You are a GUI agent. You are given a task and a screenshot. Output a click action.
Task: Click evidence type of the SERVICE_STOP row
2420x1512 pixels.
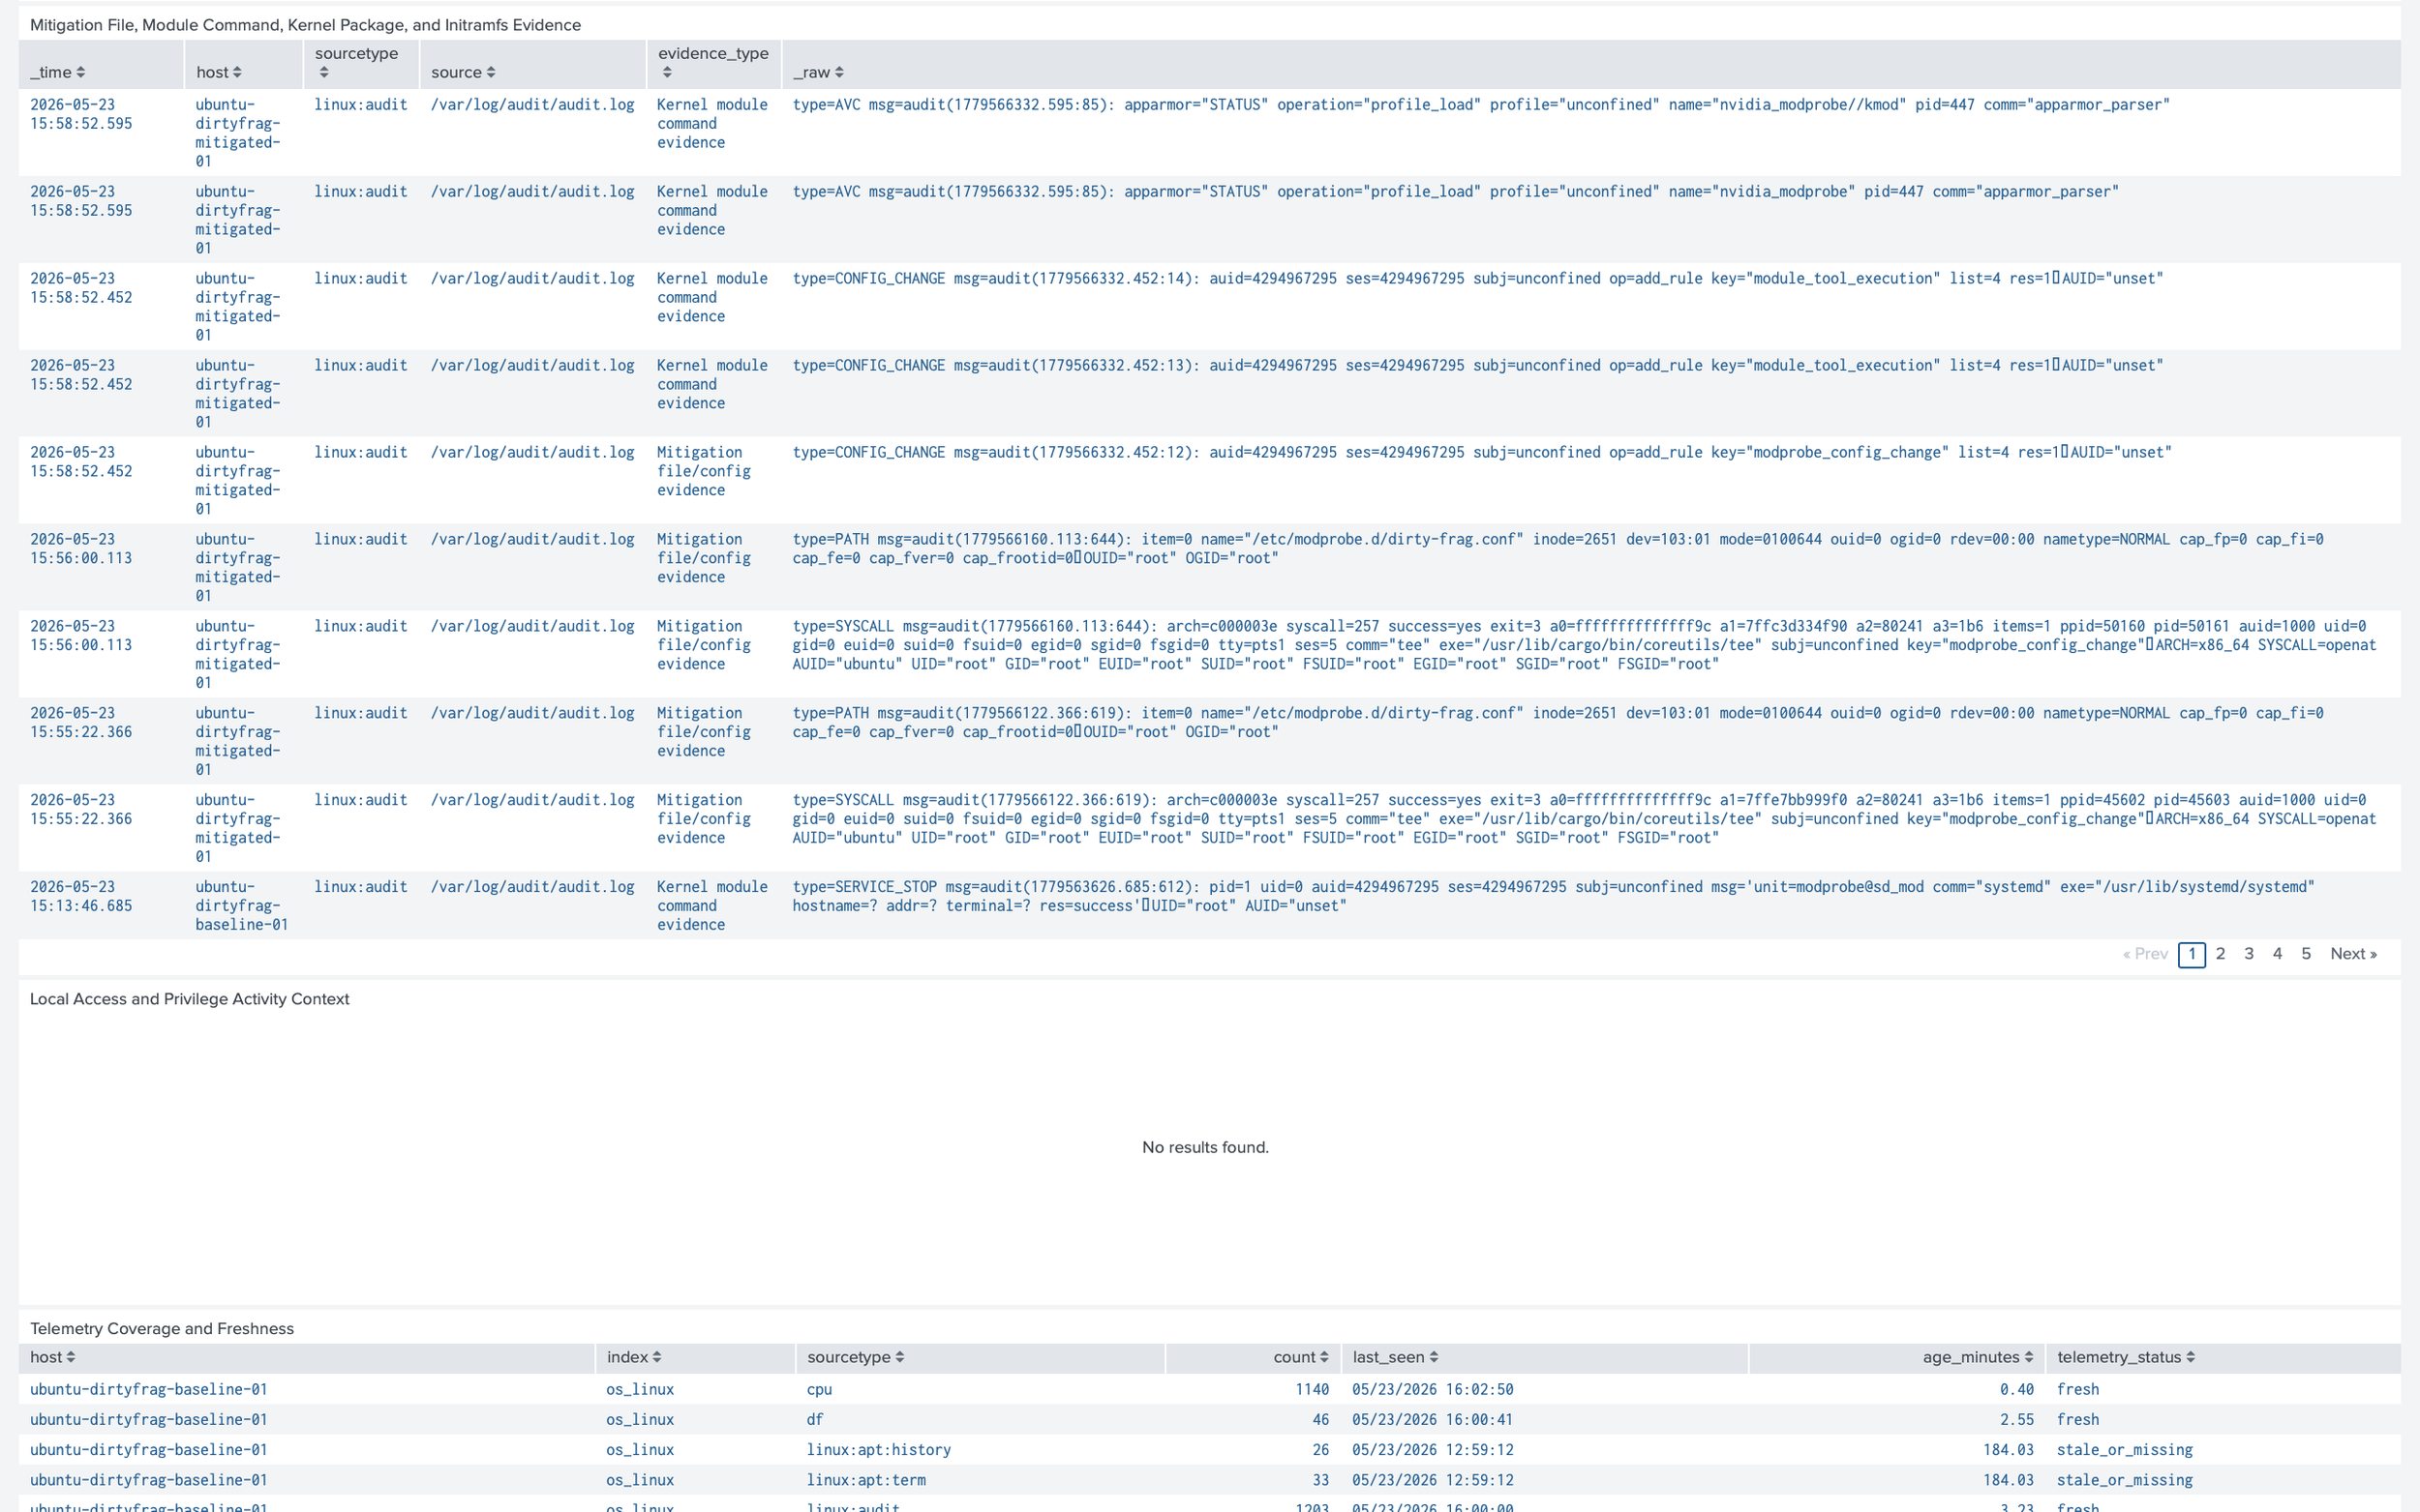pos(711,905)
